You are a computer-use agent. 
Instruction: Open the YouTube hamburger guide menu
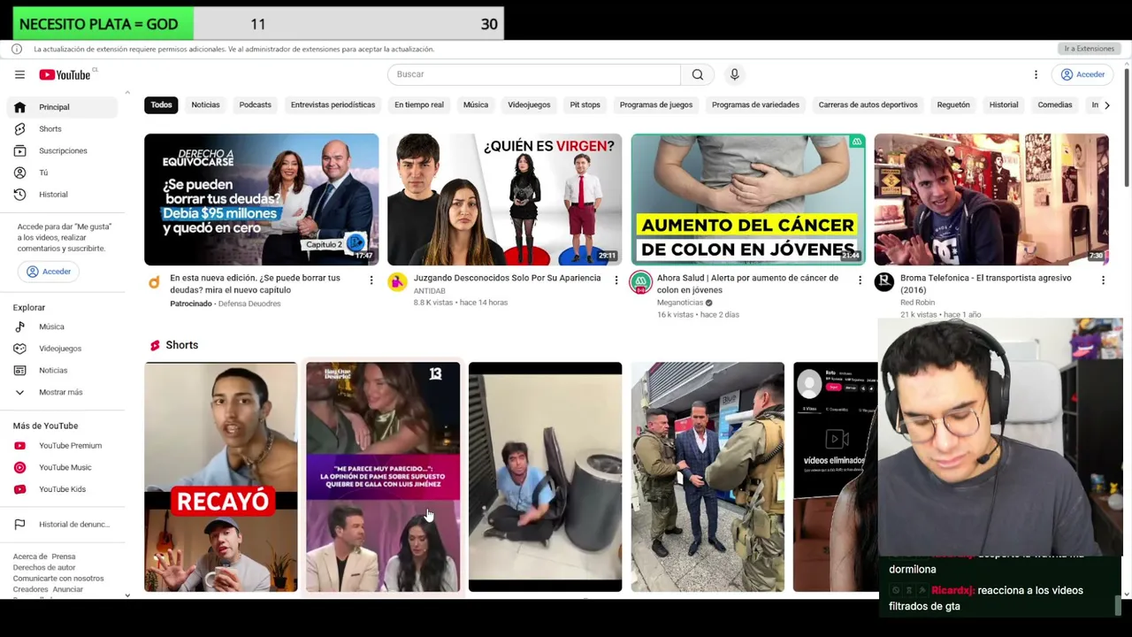point(19,74)
